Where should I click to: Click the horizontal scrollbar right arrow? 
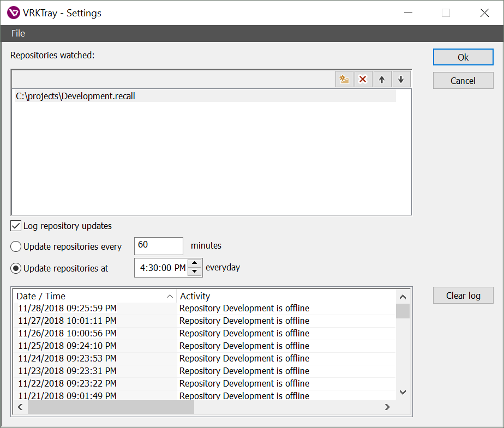(x=387, y=407)
